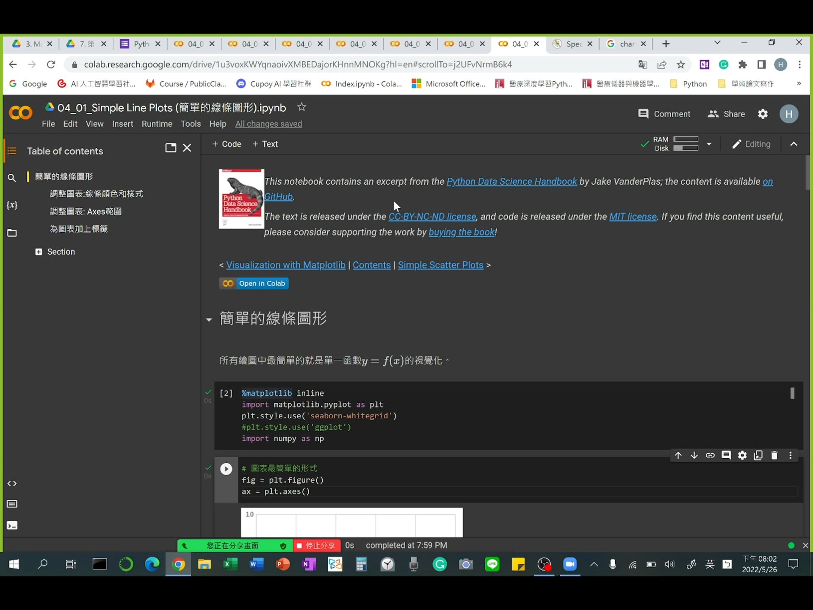Open the Variables inspector in the sidebar
The width and height of the screenshot is (813, 610).
12,205
